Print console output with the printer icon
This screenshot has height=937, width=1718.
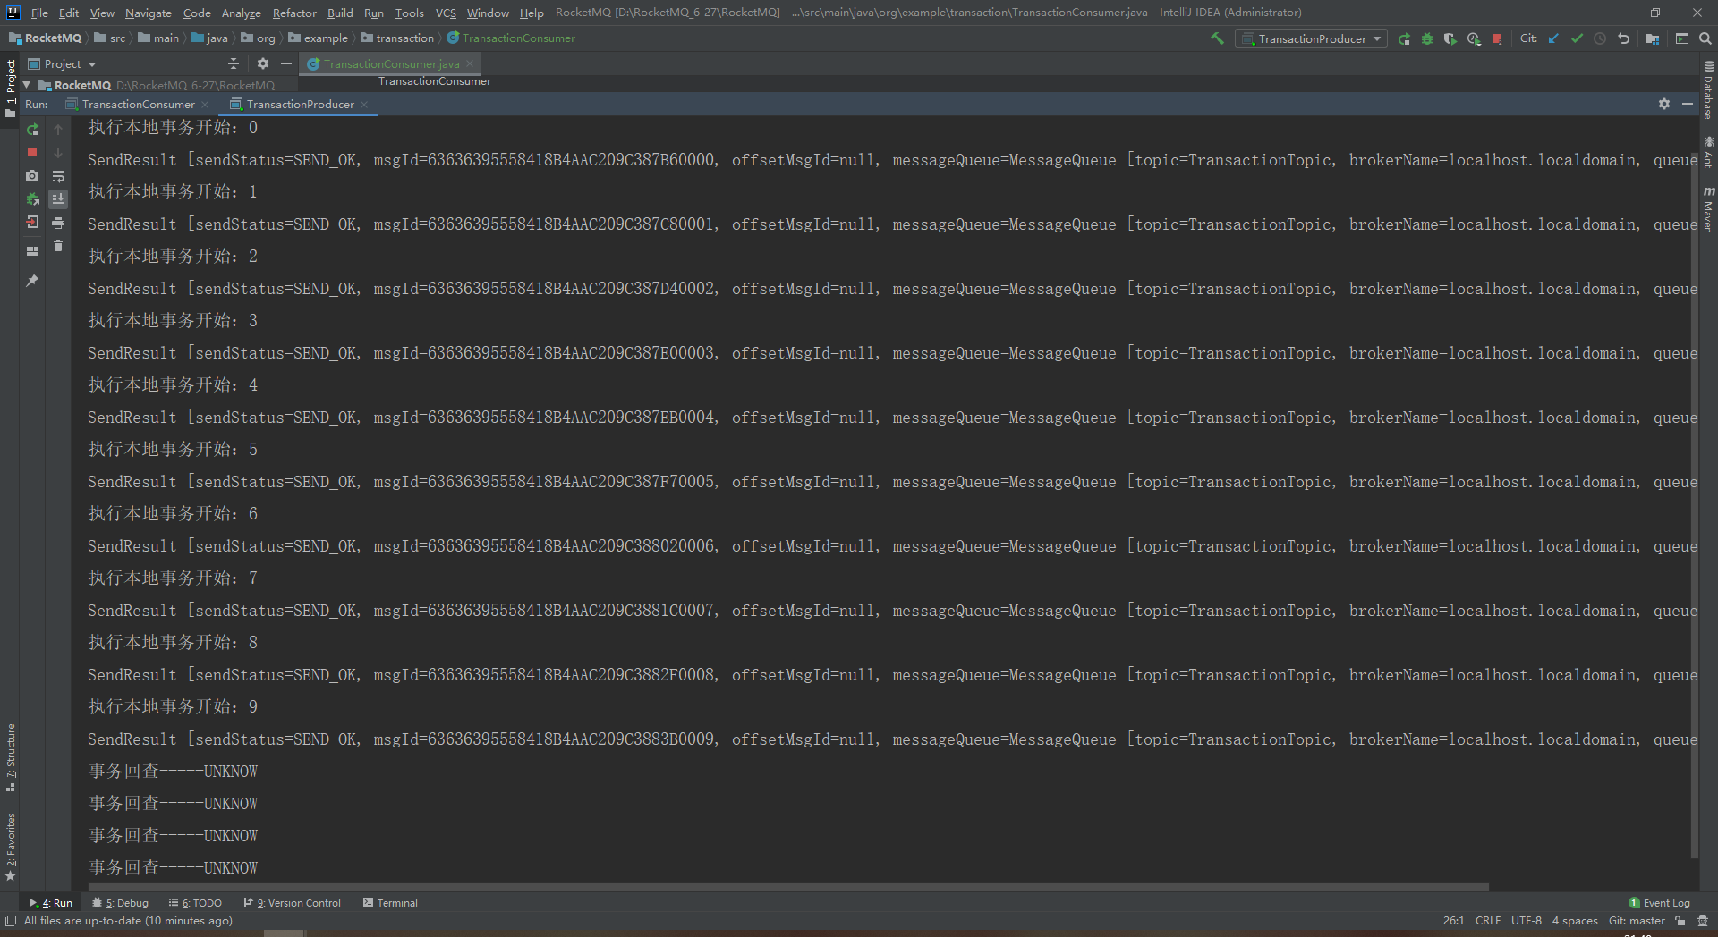click(x=58, y=223)
